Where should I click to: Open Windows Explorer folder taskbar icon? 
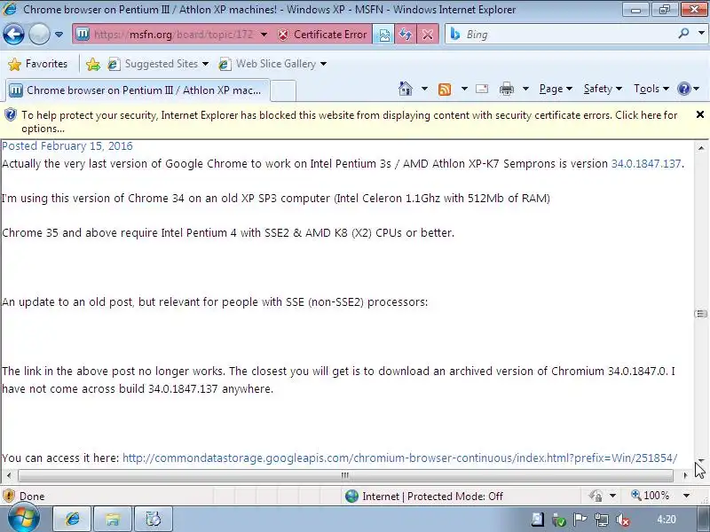point(113,519)
